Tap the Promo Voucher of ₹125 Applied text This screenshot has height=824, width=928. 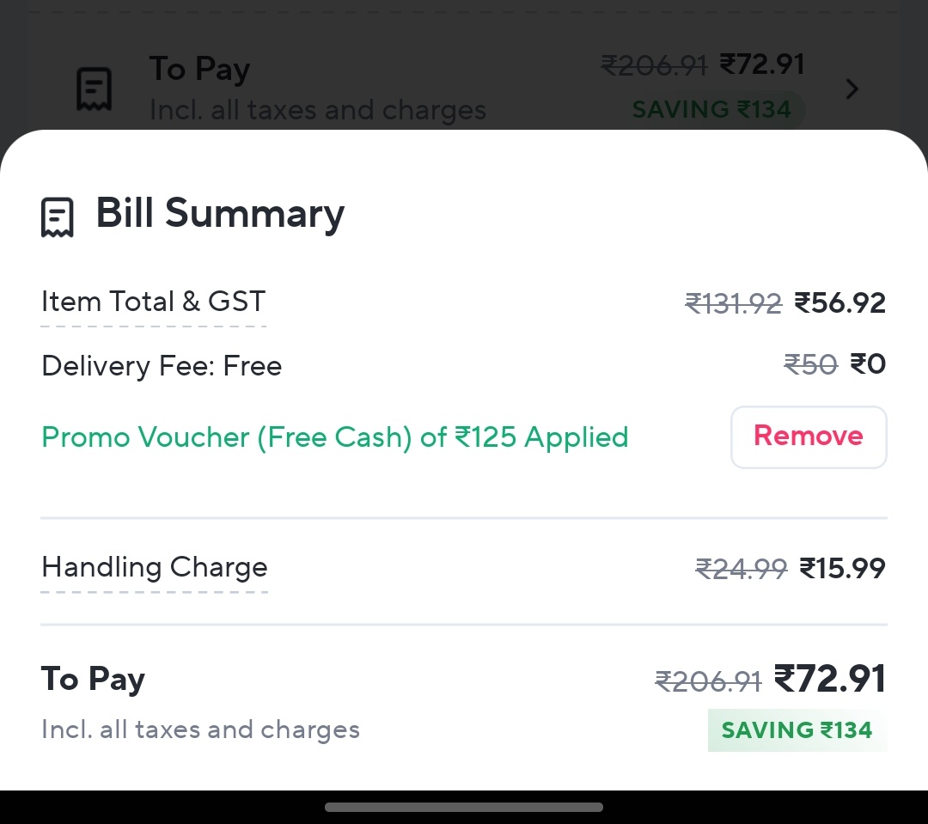pos(334,437)
